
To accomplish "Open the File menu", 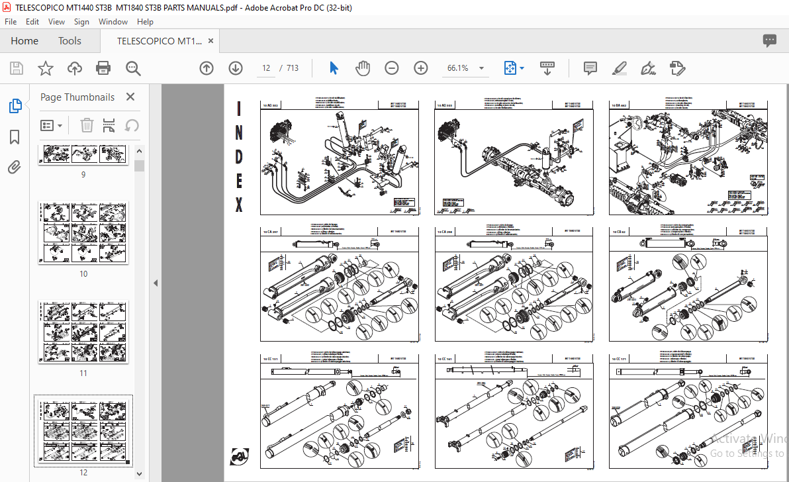I will 11,22.
